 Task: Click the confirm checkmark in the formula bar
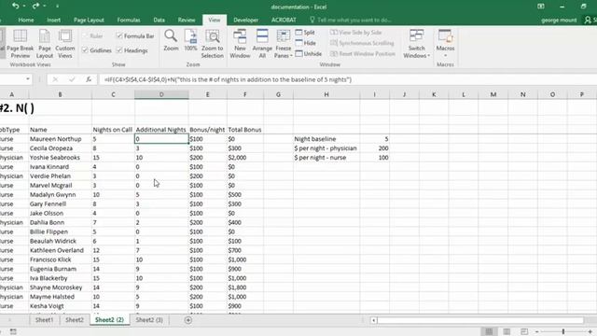coord(72,79)
